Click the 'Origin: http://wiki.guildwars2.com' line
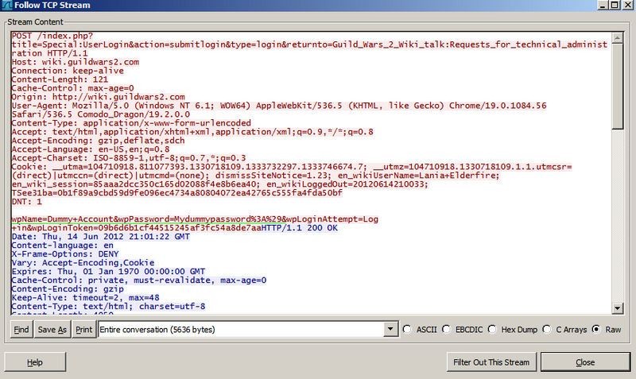Screen dimensions: 636x379 (x=98, y=97)
